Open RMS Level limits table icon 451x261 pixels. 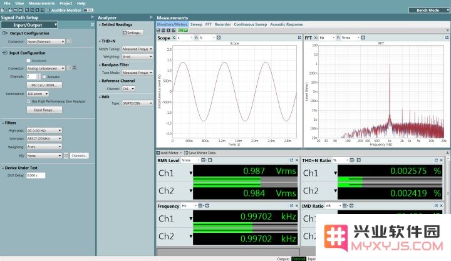(x=204, y=160)
